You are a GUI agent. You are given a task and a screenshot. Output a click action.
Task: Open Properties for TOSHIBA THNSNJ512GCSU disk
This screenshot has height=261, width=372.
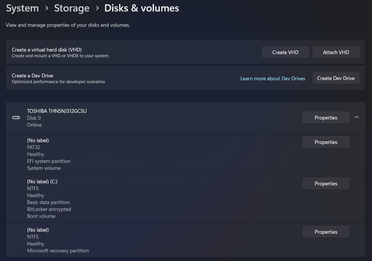pyautogui.click(x=326, y=118)
